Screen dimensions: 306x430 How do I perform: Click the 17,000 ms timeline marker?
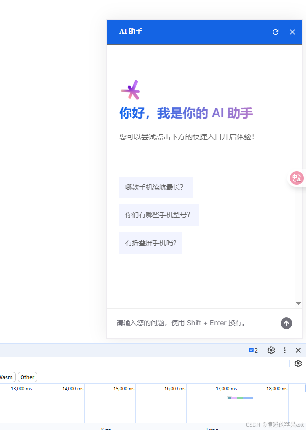(x=226, y=389)
